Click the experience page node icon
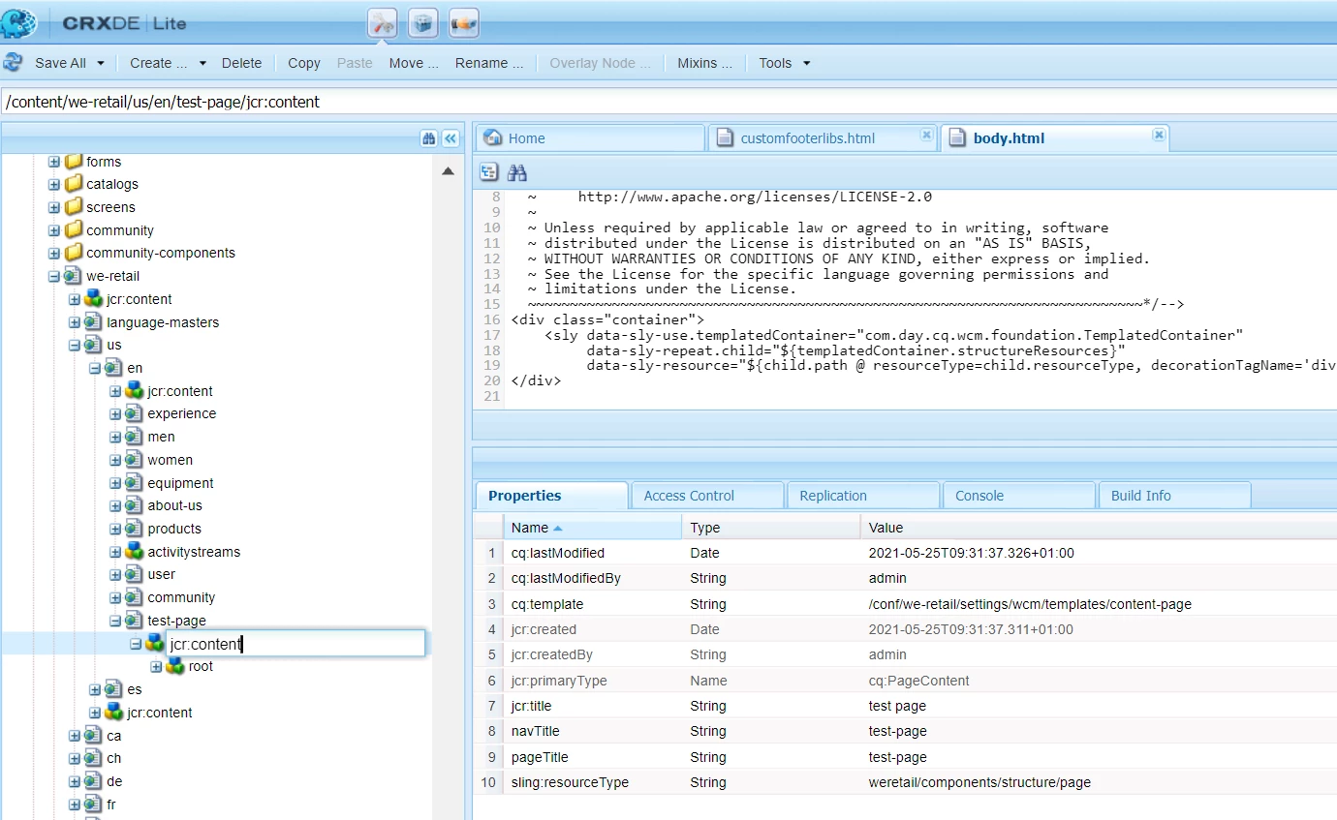Screen dimensions: 1337x820 pyautogui.click(x=135, y=413)
